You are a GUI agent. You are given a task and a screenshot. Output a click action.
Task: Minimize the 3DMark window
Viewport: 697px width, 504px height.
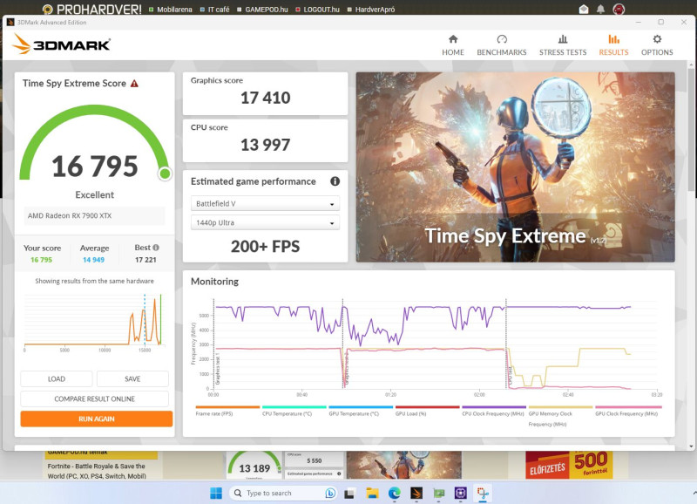click(x=639, y=22)
